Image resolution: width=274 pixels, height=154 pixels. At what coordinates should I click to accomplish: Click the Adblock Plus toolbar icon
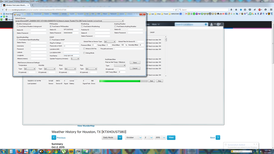click(260, 10)
